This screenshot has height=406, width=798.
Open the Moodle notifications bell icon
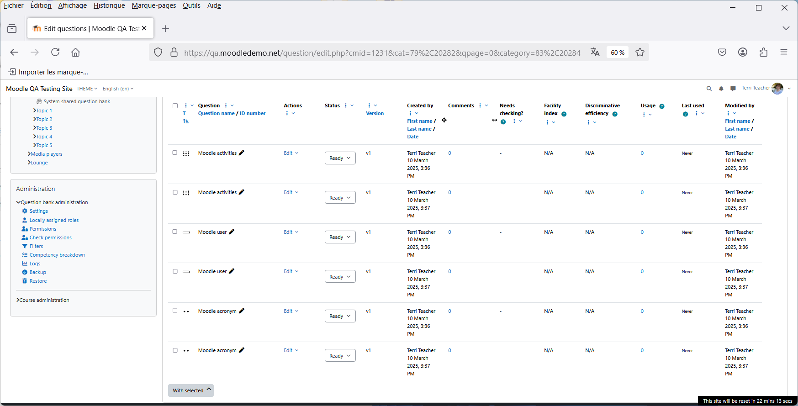tap(721, 89)
